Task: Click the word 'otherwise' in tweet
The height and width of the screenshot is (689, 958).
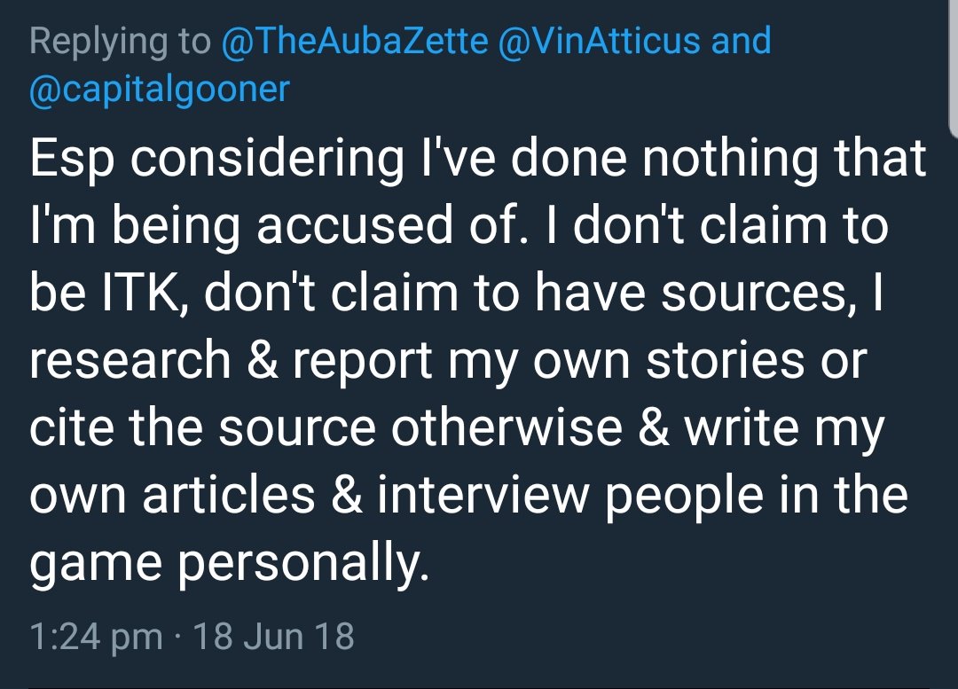Action: (x=506, y=427)
